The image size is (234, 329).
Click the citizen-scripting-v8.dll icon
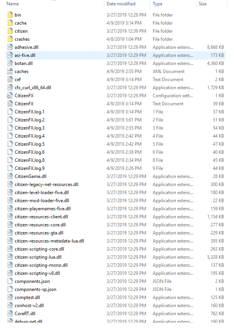(x=10, y=273)
